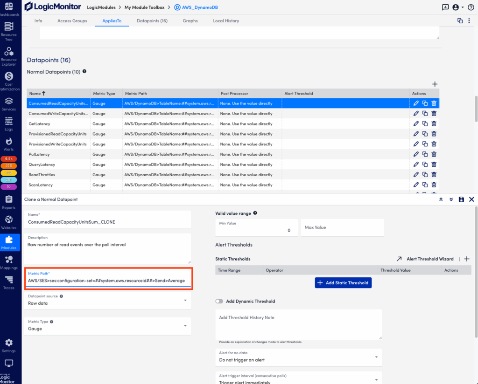
Task: Go to My Module Toolbox breadcrumb
Action: tap(145, 7)
